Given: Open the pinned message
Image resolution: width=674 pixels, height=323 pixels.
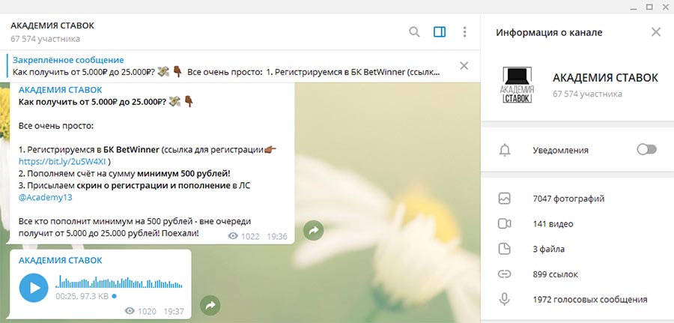Looking at the screenshot, I should click(x=225, y=66).
